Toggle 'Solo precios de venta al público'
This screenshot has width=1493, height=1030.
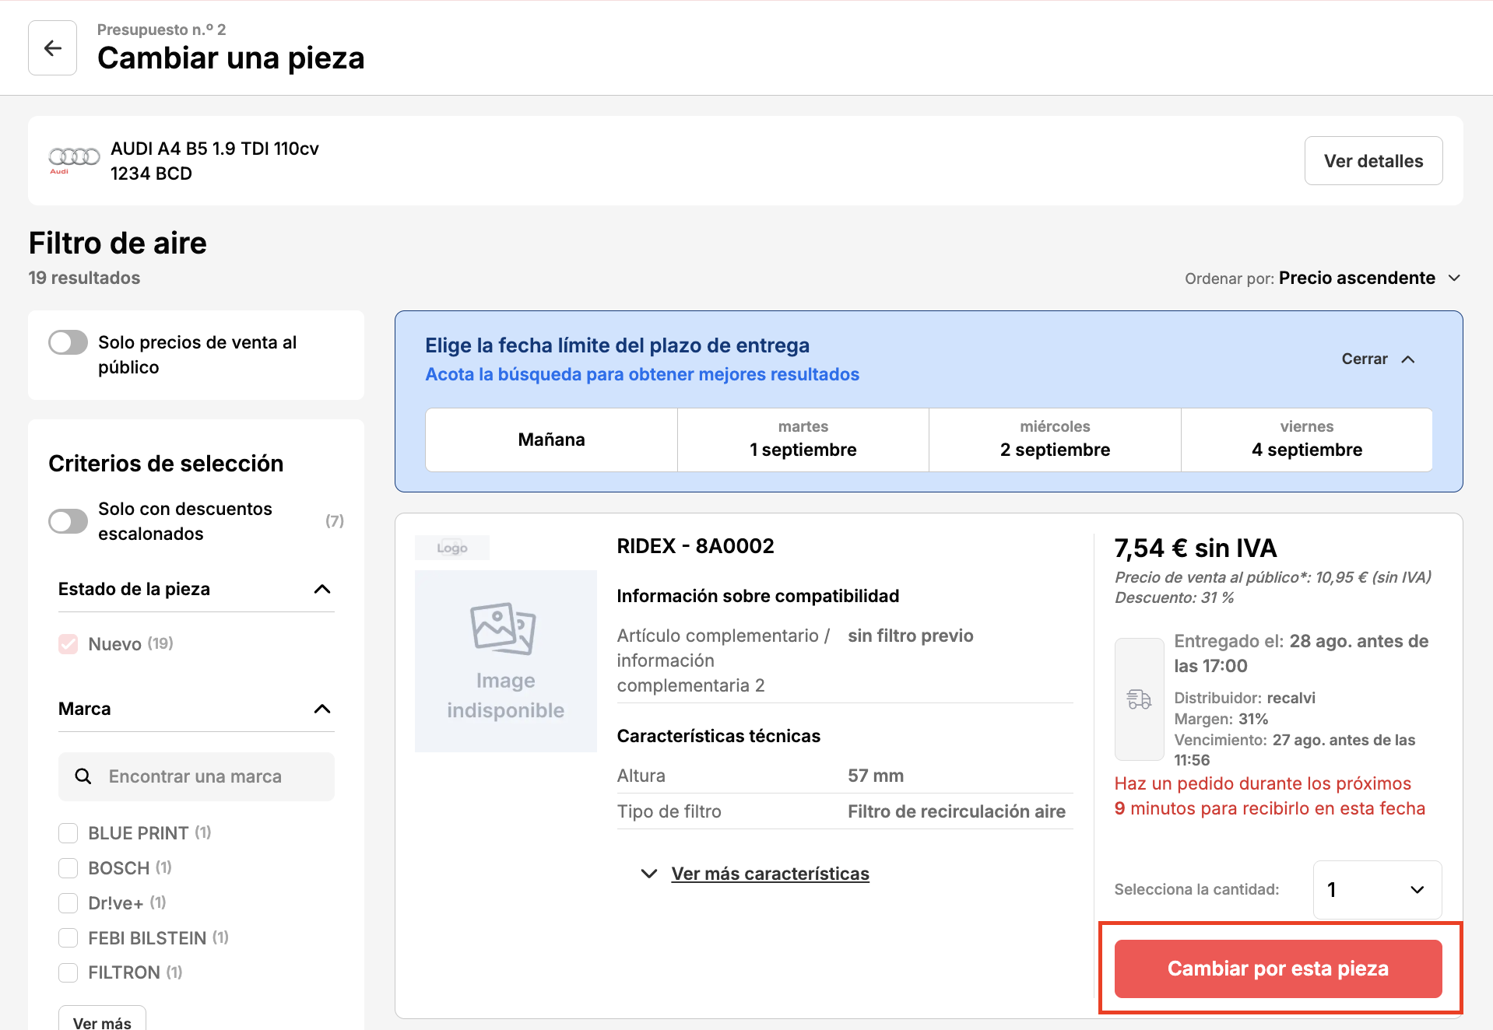click(x=69, y=342)
